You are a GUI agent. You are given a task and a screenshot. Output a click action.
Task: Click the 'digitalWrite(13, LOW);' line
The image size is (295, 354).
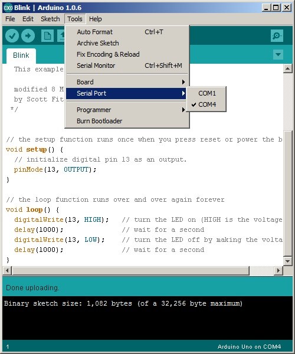pos(60,240)
